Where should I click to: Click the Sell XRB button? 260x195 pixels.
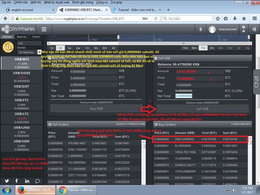(x=202, y=109)
